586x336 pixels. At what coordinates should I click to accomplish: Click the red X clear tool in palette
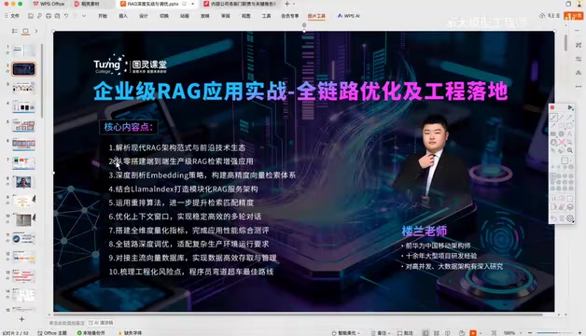(x=562, y=143)
